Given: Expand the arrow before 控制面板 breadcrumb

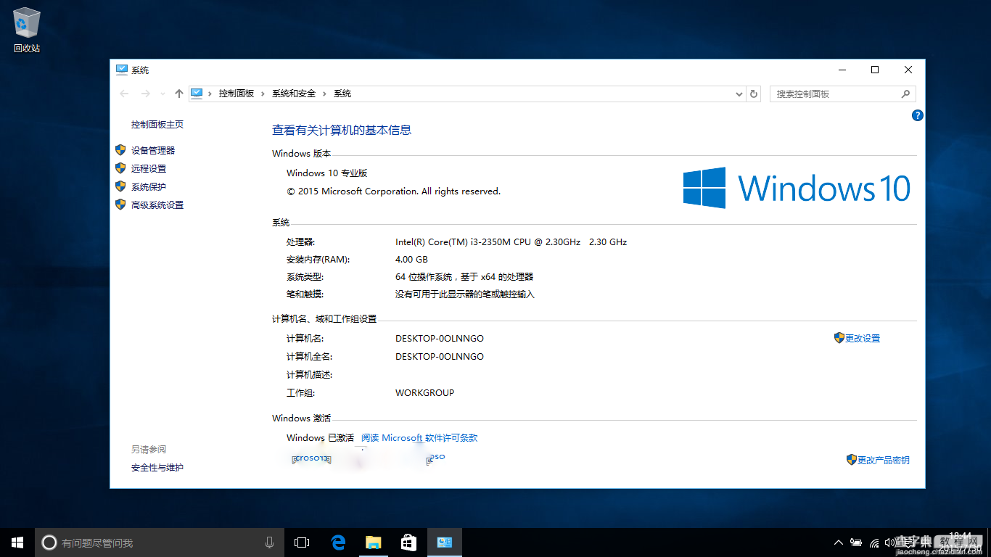Looking at the screenshot, I should (x=210, y=94).
